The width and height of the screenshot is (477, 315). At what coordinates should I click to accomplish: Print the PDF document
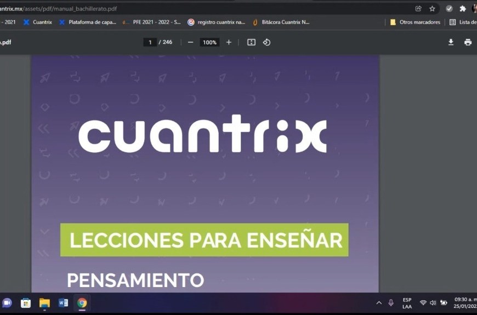(x=468, y=42)
